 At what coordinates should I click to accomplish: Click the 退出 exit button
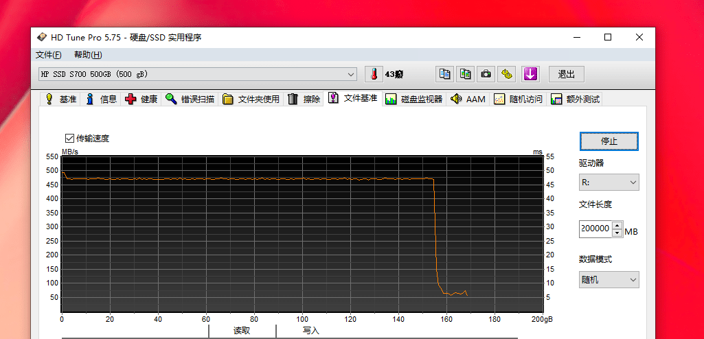567,74
